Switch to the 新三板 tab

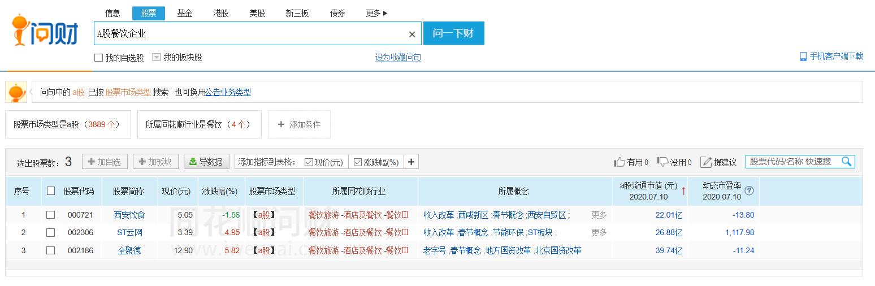pos(297,13)
